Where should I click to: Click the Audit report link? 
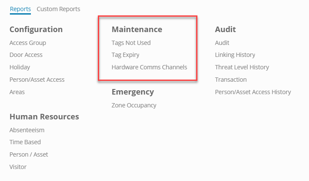click(x=222, y=43)
